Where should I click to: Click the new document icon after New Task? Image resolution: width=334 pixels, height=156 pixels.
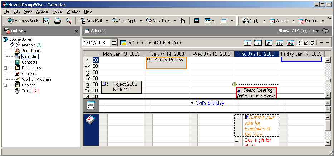click(182, 21)
